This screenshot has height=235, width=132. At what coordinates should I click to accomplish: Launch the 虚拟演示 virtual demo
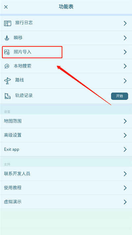(66, 202)
